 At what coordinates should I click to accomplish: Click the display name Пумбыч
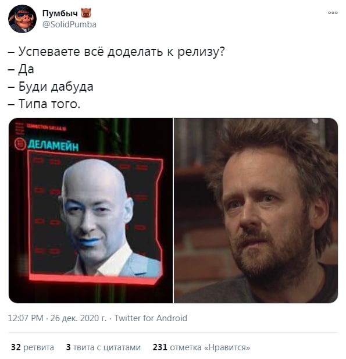[x=60, y=13]
